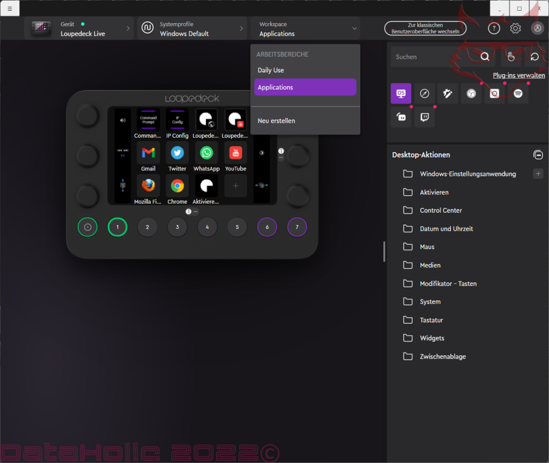This screenshot has height=463, width=549.
Task: Click the Aktiviere... touch button
Action: click(206, 186)
